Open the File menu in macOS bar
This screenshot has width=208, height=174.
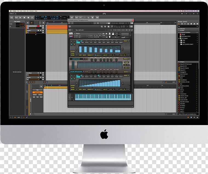pos(18,11)
